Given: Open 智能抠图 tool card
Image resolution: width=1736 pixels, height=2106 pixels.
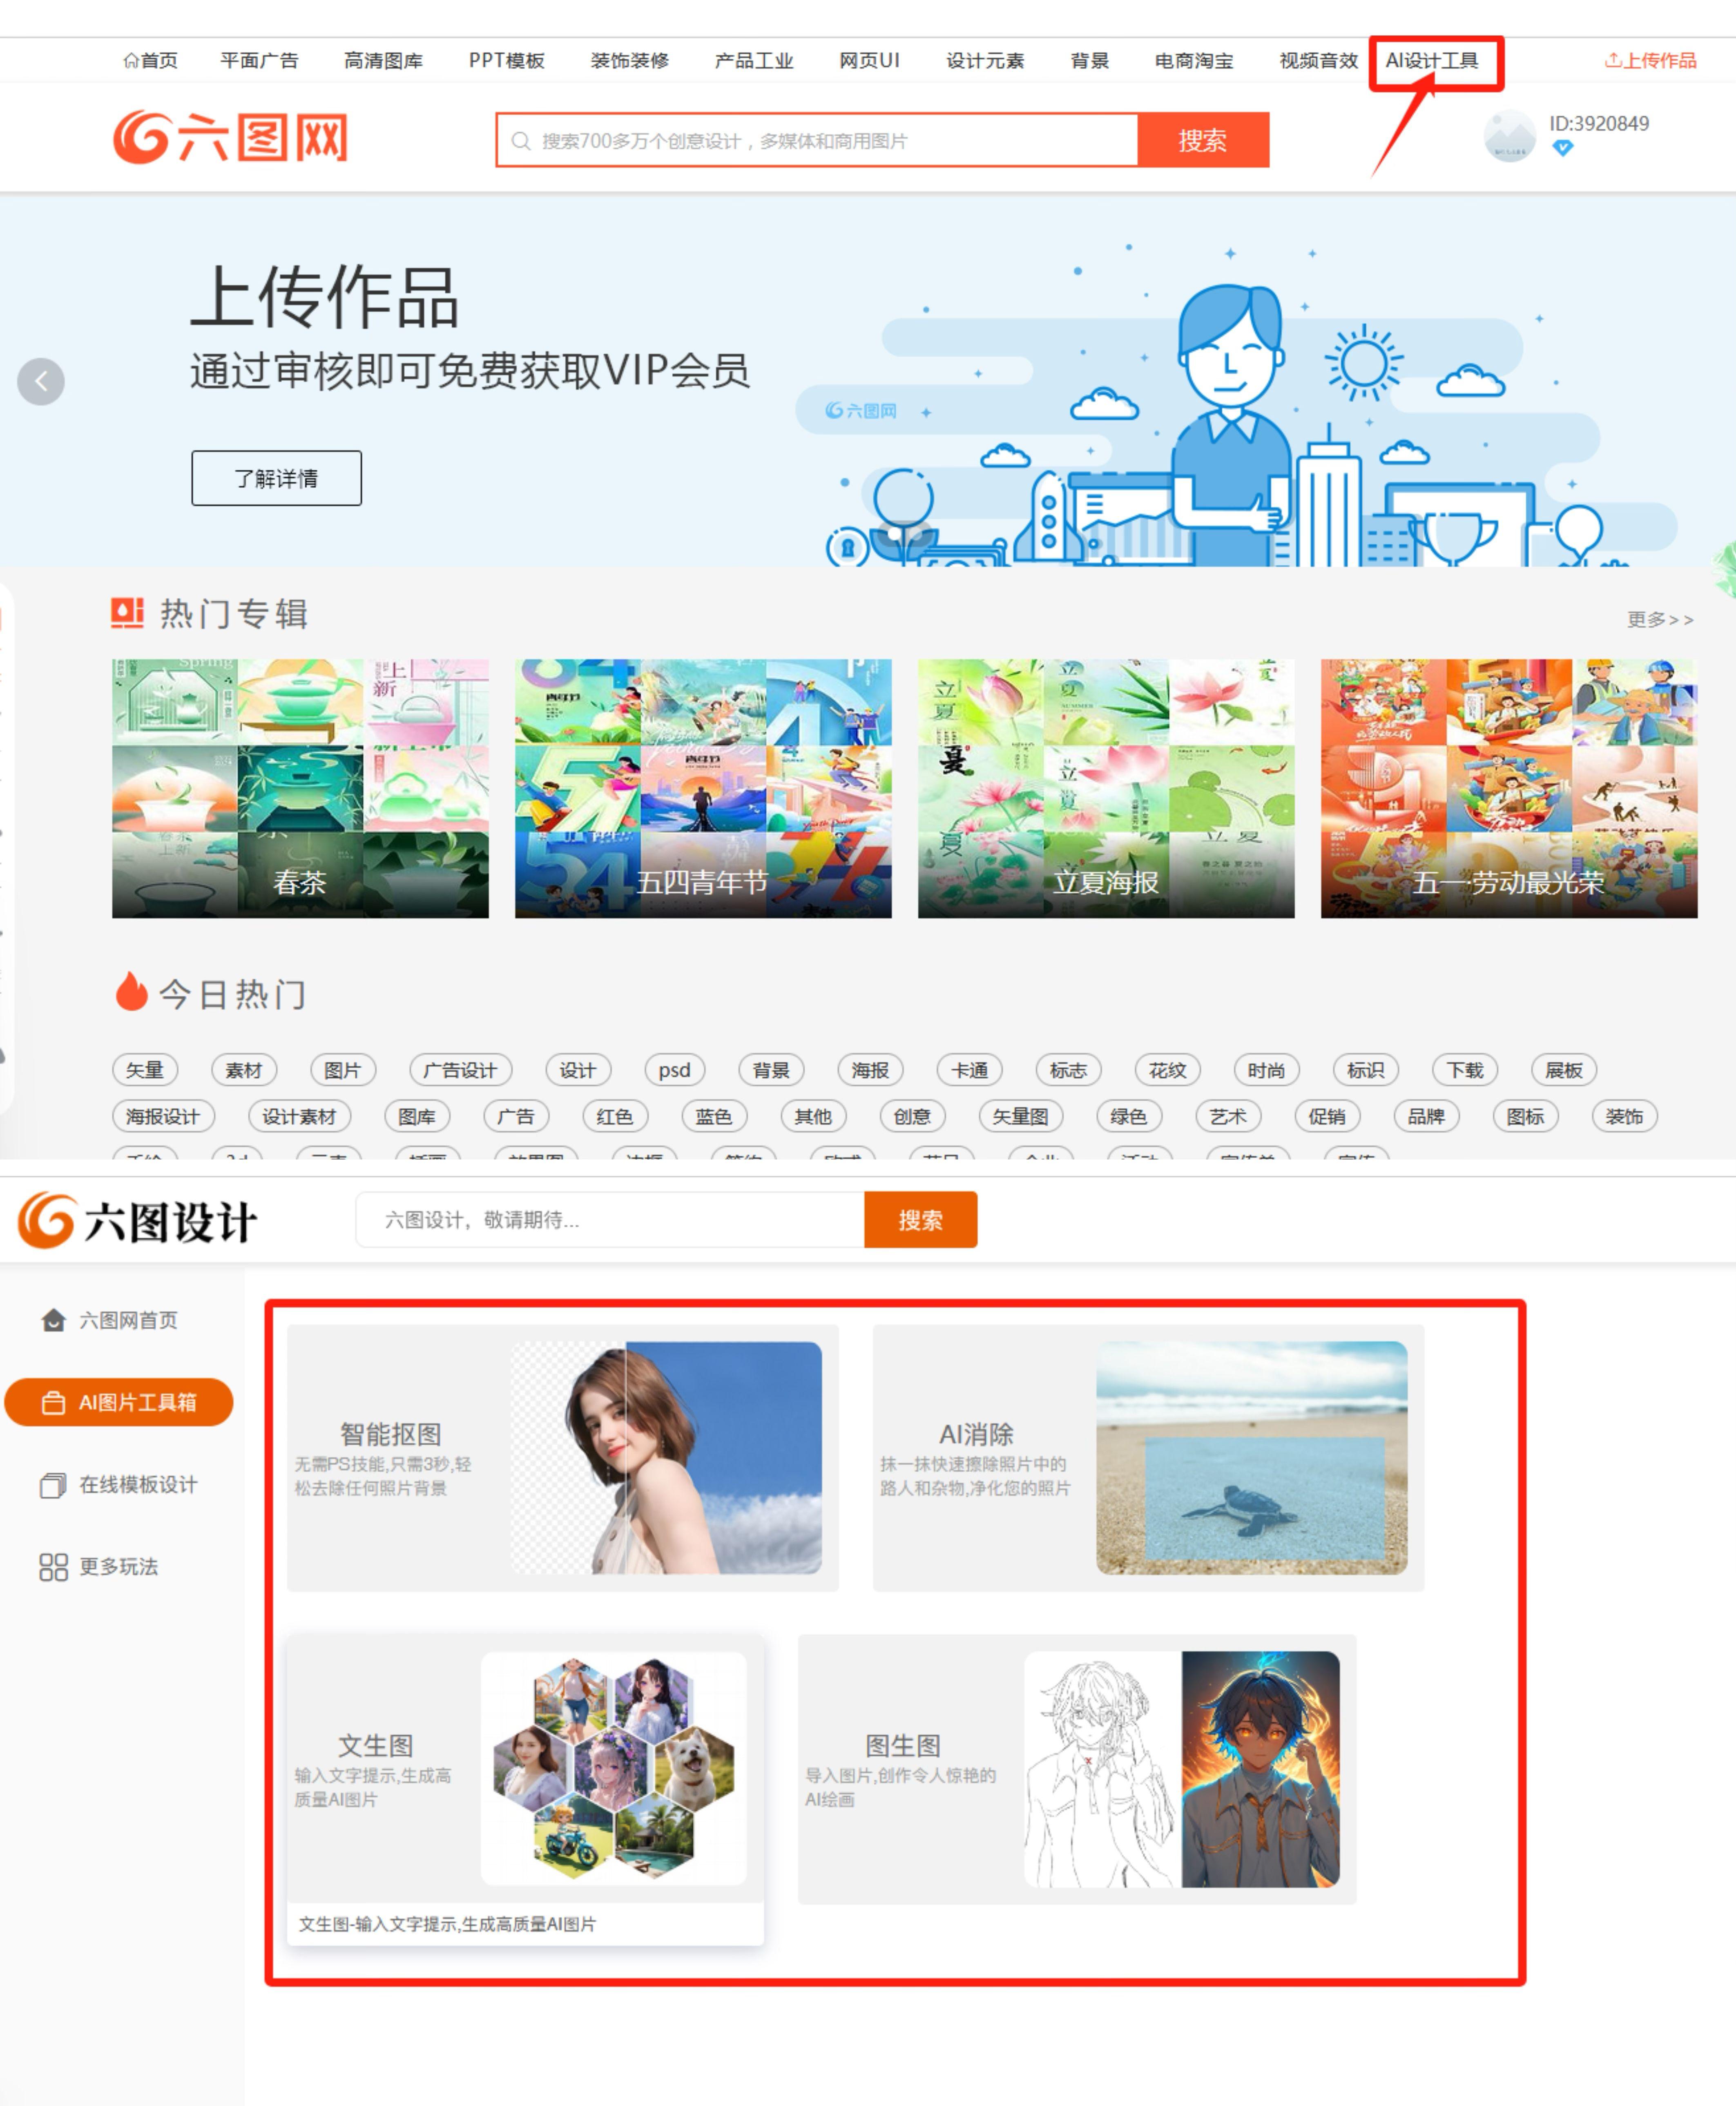Looking at the screenshot, I should click(x=562, y=1458).
